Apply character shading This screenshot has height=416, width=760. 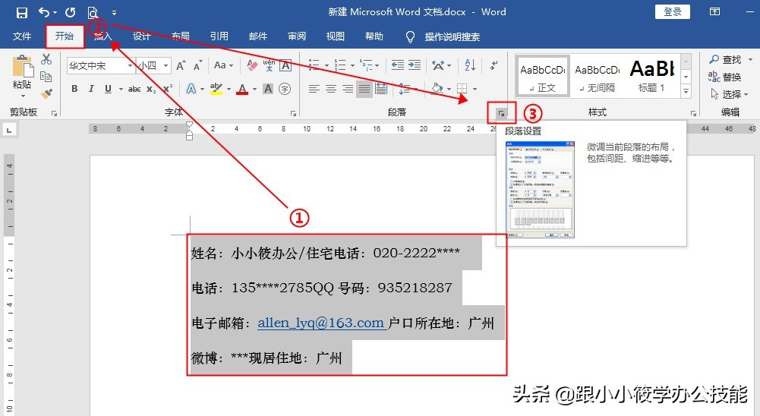(268, 89)
